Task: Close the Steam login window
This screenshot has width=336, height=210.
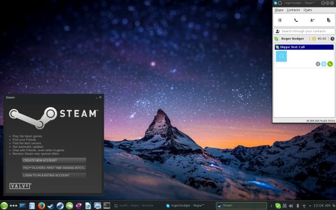Action: (100, 97)
